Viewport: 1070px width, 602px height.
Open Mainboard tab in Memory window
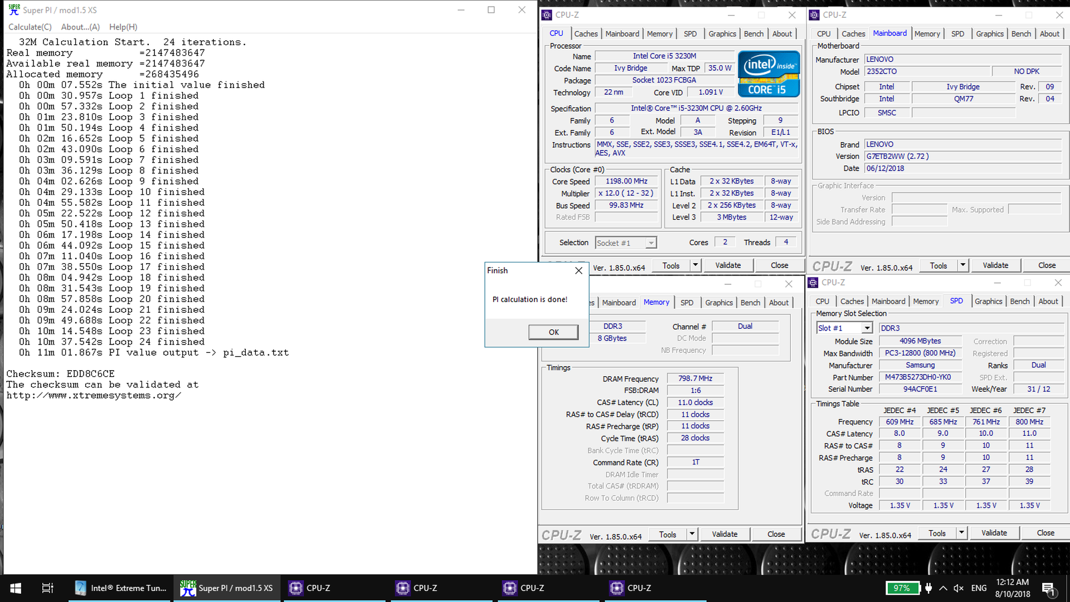(x=619, y=303)
